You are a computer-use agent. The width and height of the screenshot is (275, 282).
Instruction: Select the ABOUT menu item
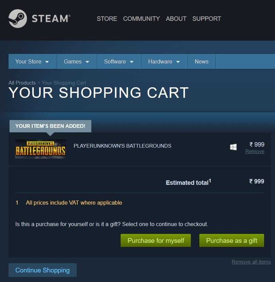pos(176,19)
